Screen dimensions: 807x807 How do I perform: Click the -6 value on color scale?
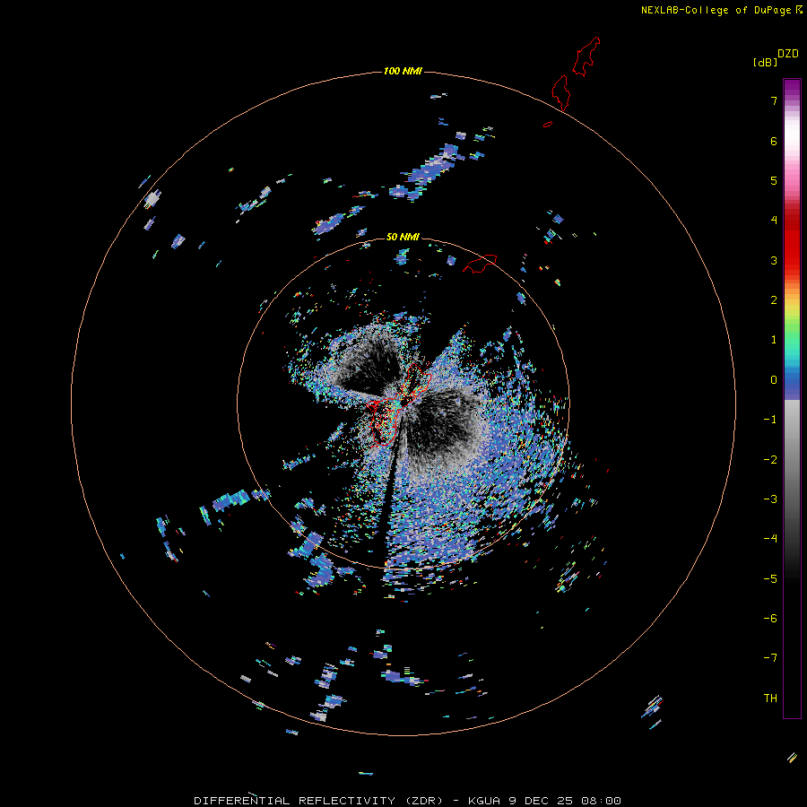(x=770, y=619)
